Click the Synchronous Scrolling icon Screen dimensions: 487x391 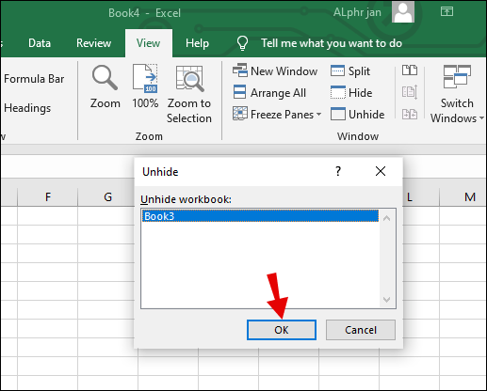[410, 92]
